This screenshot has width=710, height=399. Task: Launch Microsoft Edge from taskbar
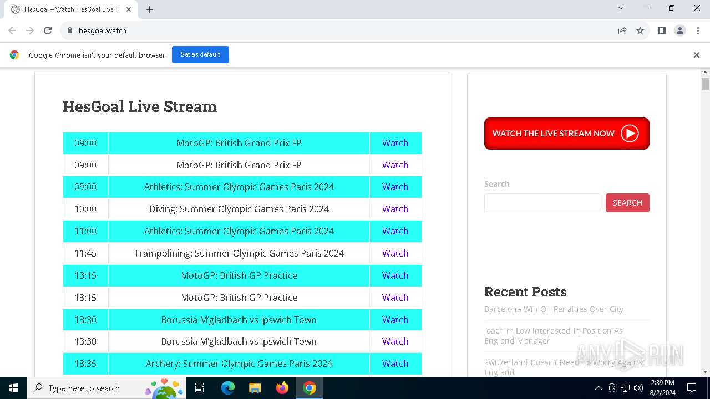(x=228, y=388)
